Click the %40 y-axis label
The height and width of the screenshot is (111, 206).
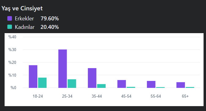(x=12, y=37)
